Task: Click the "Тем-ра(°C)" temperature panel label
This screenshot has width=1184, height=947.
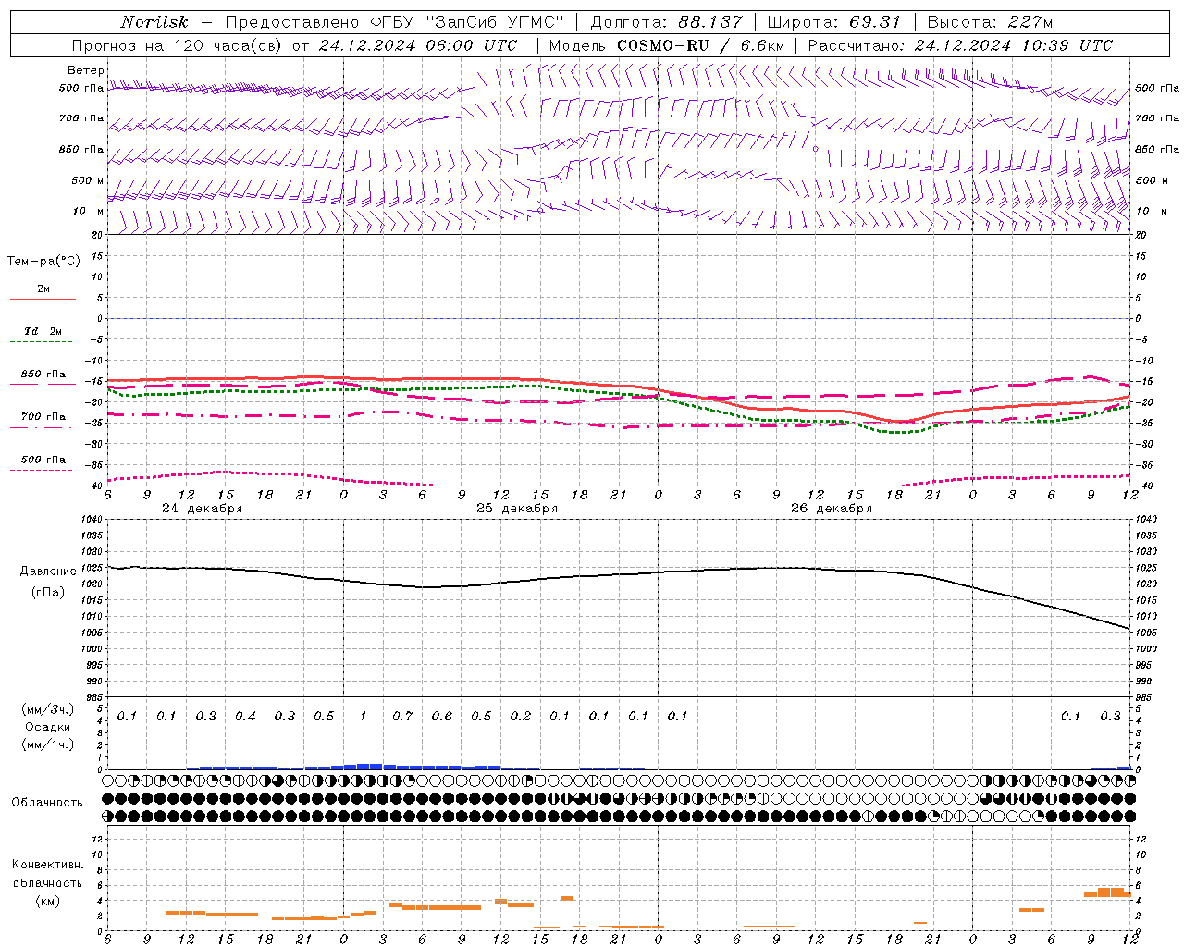Action: pos(43,262)
